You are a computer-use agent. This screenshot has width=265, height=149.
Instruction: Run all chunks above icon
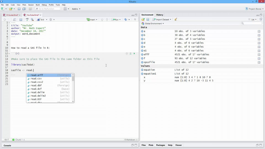point(131,53)
